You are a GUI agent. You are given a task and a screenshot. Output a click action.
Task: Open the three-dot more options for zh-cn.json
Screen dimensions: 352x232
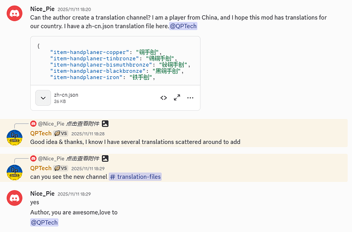pyautogui.click(x=190, y=98)
